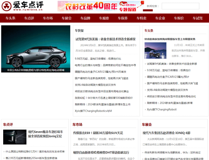This screenshot has height=160, width=209.
Task: Open 硬酷风电动方盒子iCARV23曝光/预计4月首发
Action: click(101, 72)
